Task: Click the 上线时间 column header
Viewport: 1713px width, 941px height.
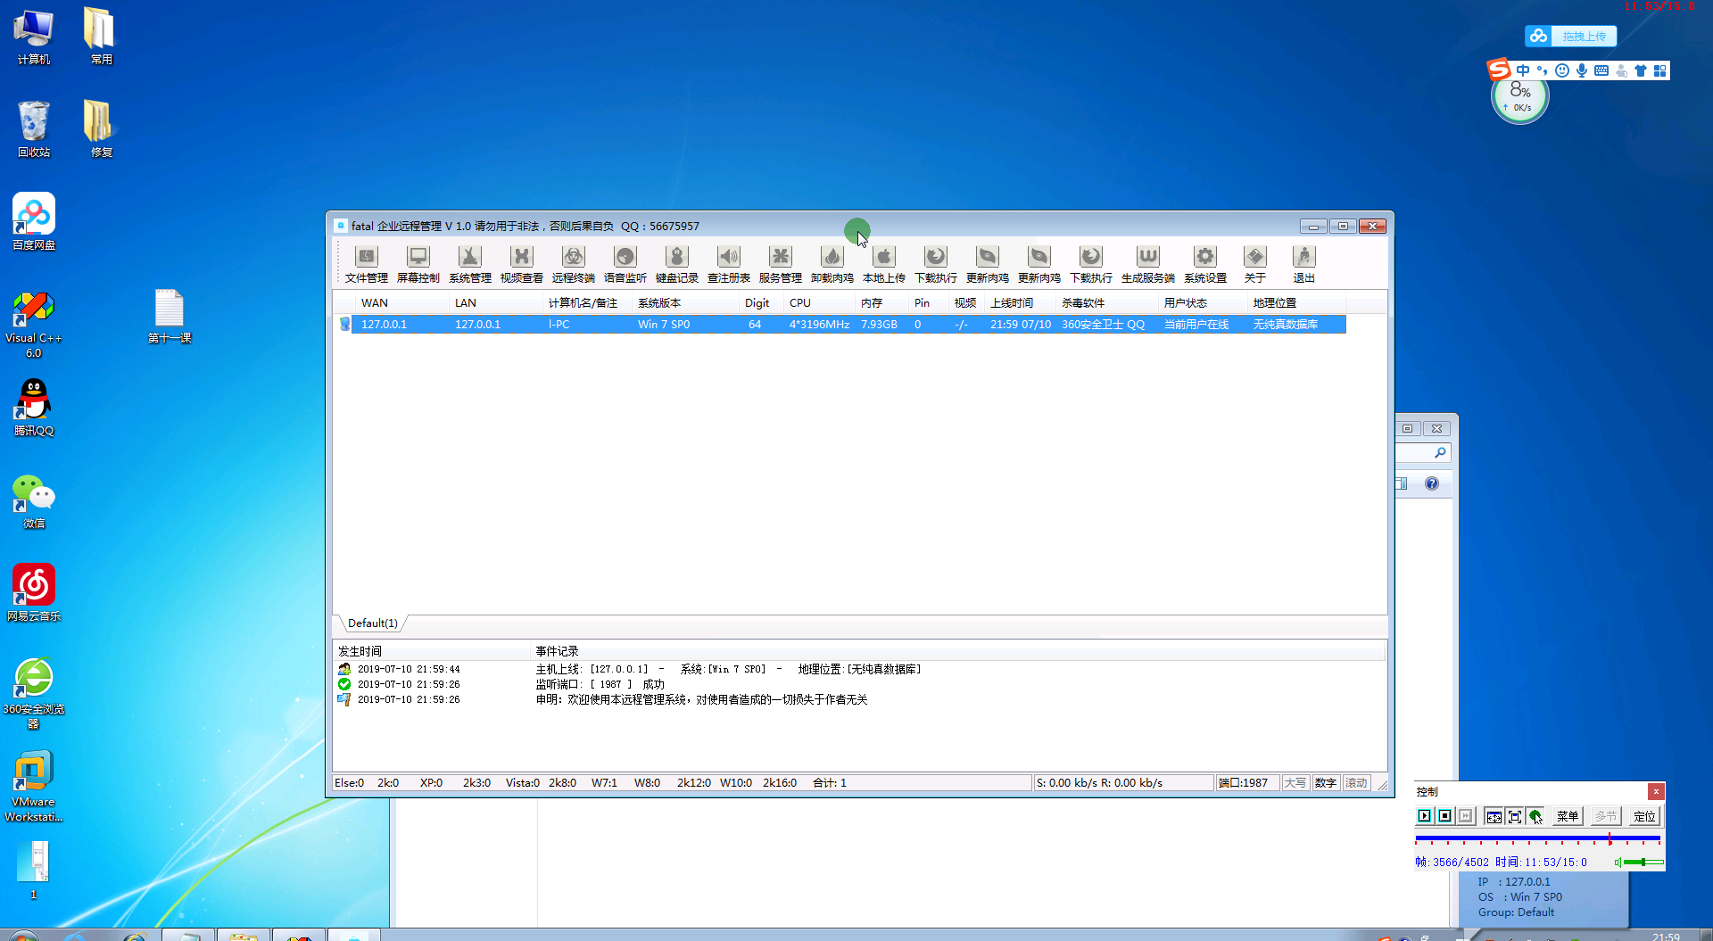Action: point(1020,303)
